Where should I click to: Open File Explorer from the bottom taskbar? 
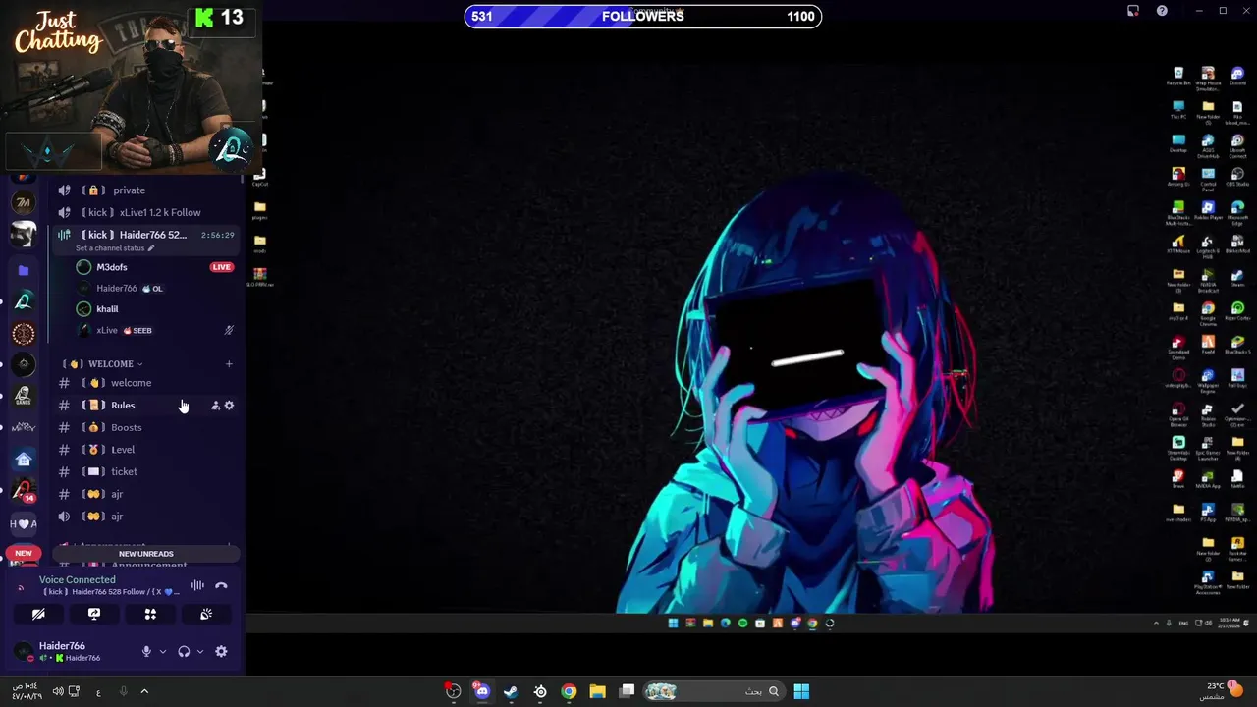597,691
